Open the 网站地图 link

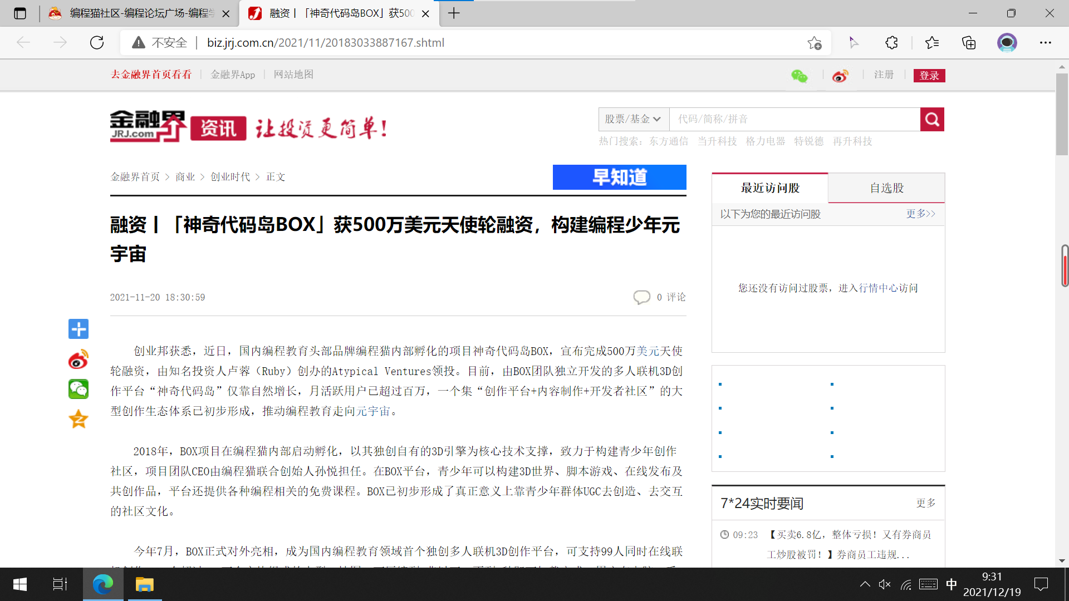(293, 75)
